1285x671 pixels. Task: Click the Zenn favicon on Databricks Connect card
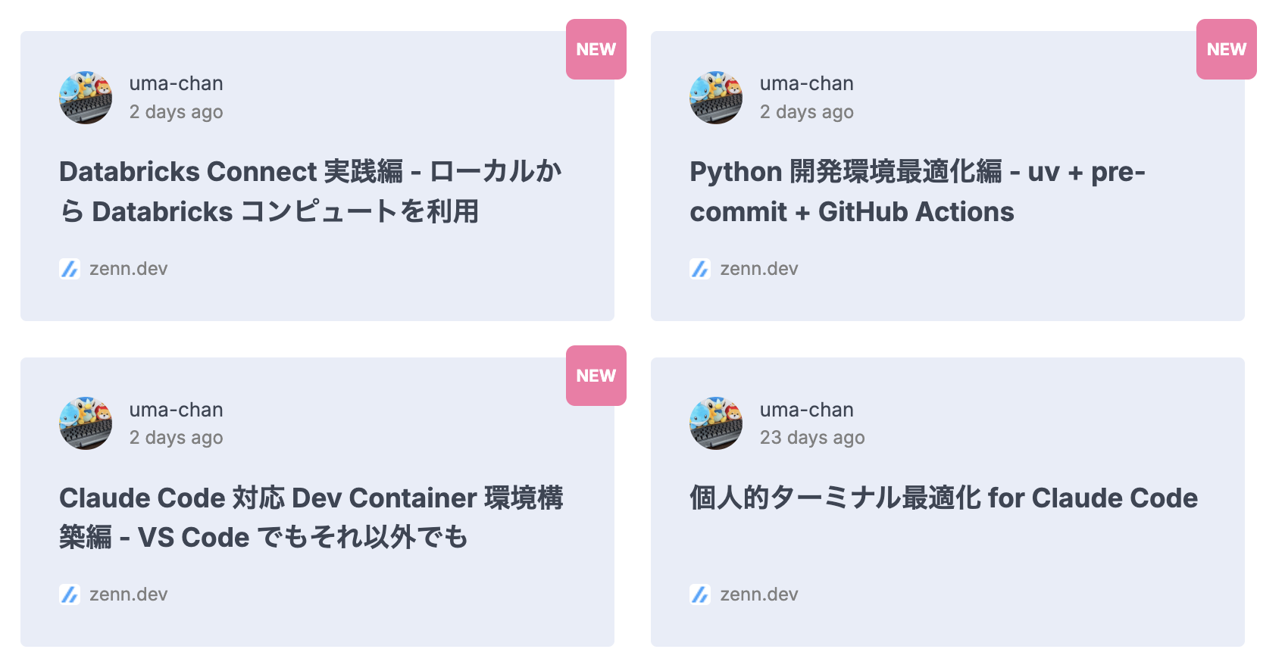(70, 269)
